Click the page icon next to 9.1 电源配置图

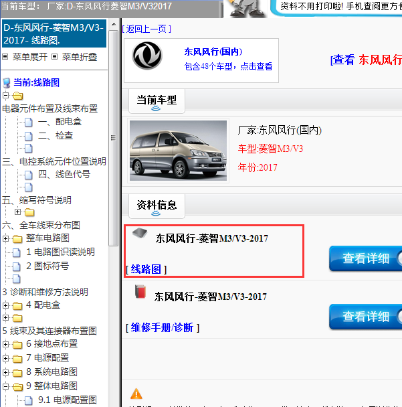29,400
